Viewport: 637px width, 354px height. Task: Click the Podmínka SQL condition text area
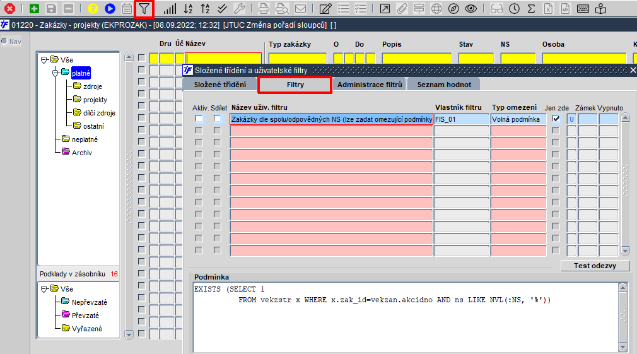[x=406, y=317]
